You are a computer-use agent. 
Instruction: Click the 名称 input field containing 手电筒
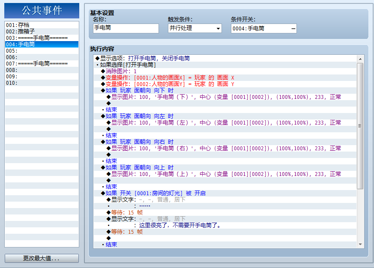(126, 28)
